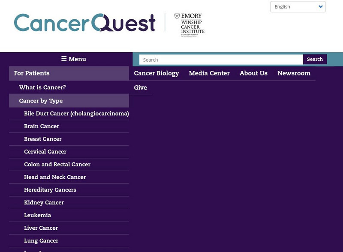
Task: Open the language selector chevron
Action: [320, 6]
